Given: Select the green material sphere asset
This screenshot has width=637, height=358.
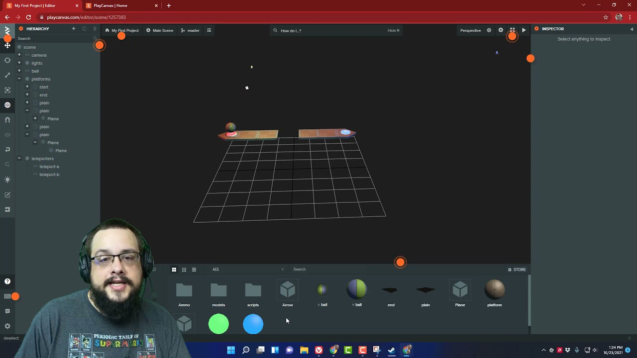Looking at the screenshot, I should click(218, 324).
